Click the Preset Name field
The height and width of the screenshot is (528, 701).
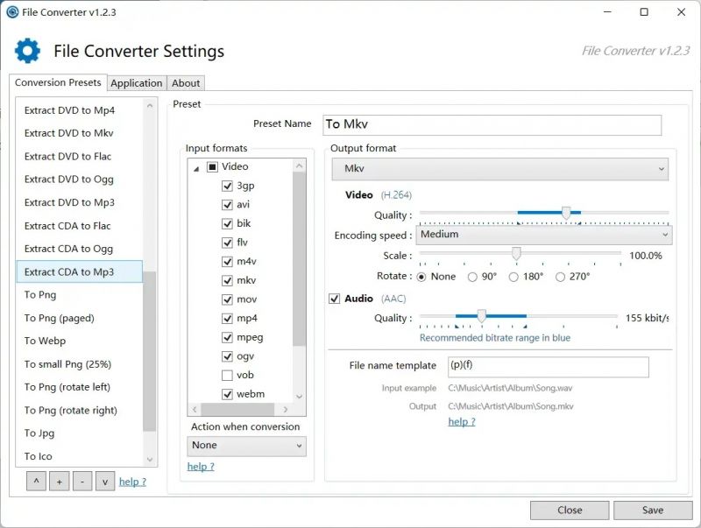click(x=492, y=124)
